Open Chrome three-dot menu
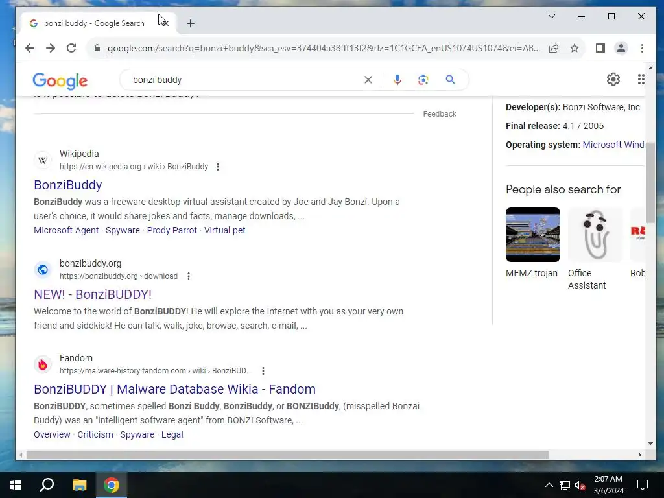 642,48
